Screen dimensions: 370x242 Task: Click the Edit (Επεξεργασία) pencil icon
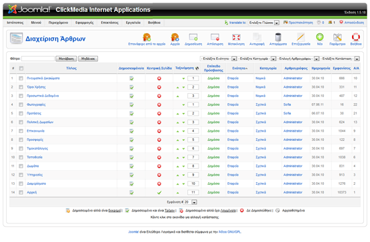[301, 37]
